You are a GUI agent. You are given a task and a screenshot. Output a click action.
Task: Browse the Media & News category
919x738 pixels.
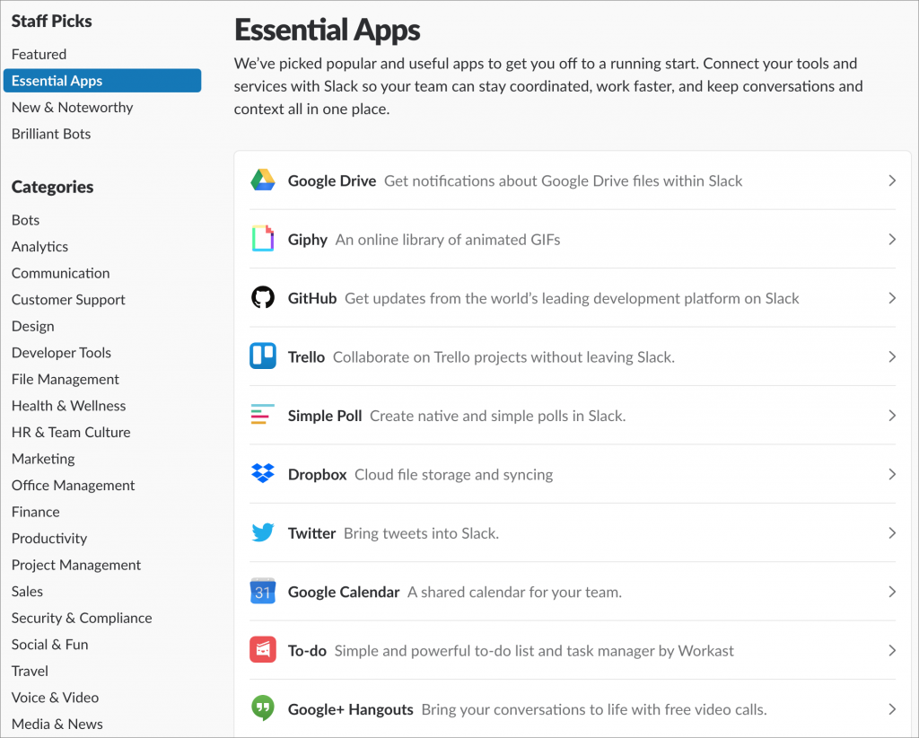(57, 724)
